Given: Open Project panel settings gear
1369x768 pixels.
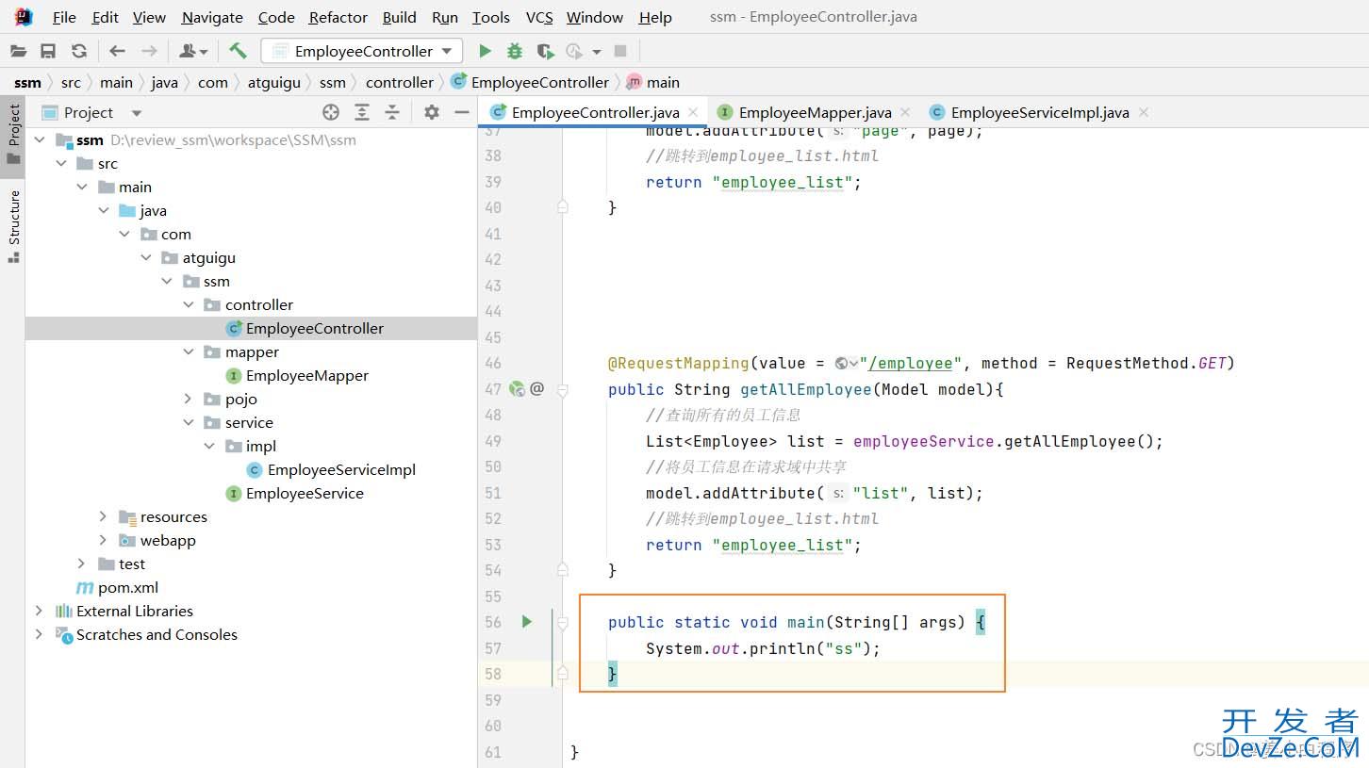Looking at the screenshot, I should coord(432,112).
